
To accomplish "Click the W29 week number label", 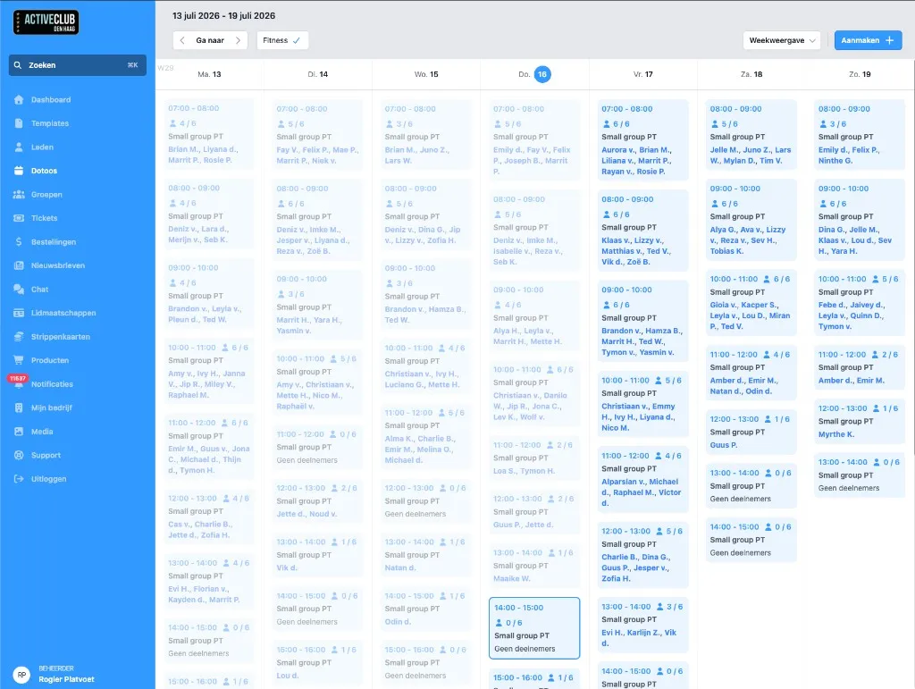I will 165,68.
